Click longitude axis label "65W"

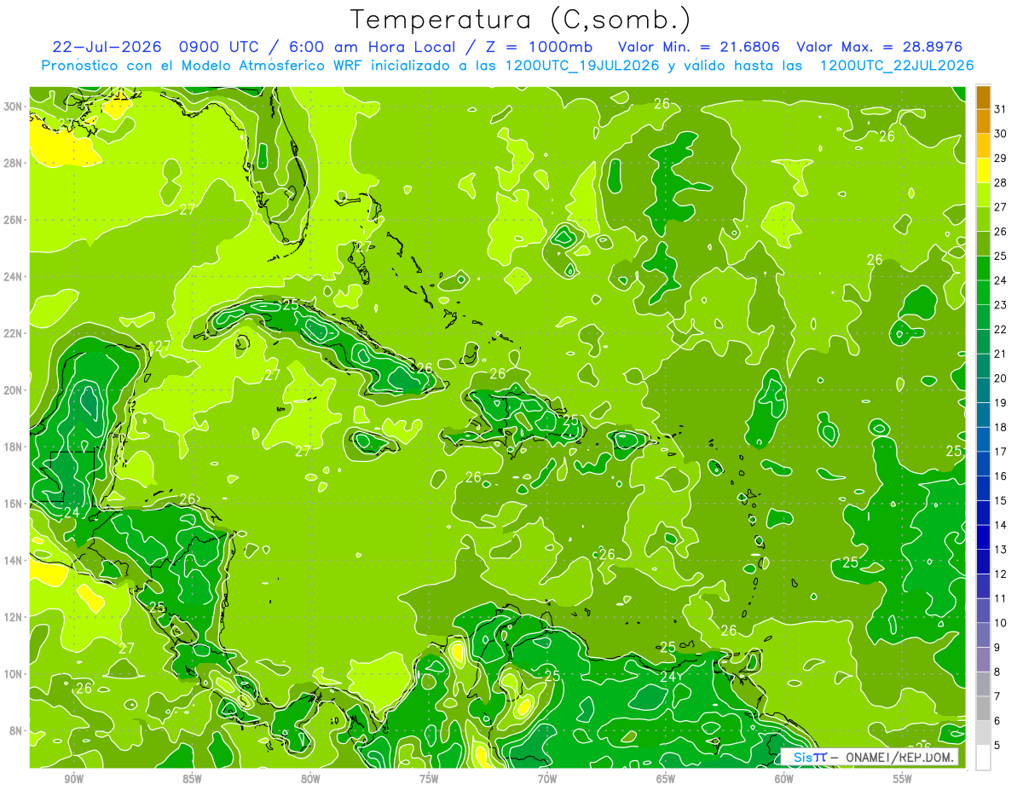666,779
